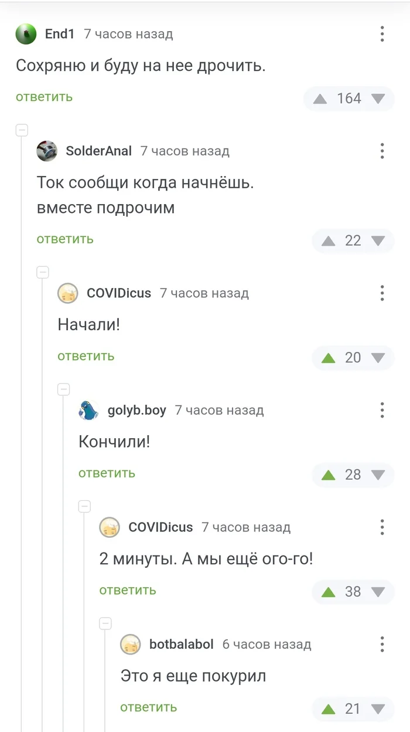Downvote the comment with rating 38

point(378,592)
